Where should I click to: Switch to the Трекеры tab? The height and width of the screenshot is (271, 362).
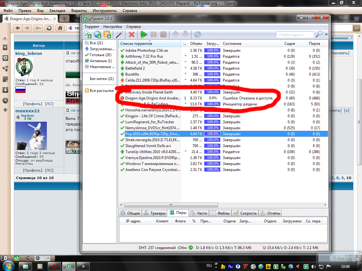pyautogui.click(x=155, y=213)
